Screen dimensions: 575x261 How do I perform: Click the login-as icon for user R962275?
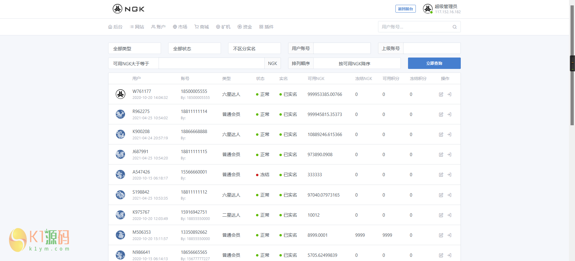[x=449, y=114]
